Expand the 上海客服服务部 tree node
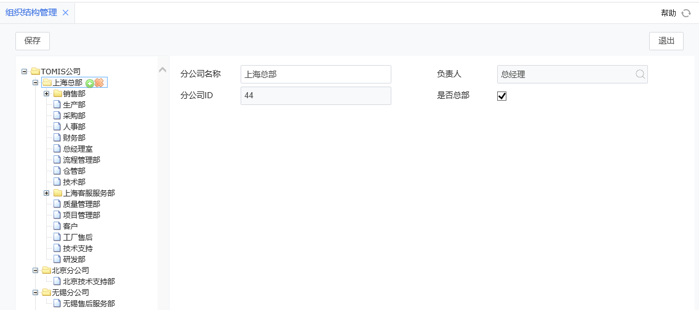This screenshot has width=699, height=310. tap(46, 193)
